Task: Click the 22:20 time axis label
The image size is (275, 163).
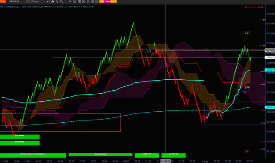Action: [x=192, y=161]
